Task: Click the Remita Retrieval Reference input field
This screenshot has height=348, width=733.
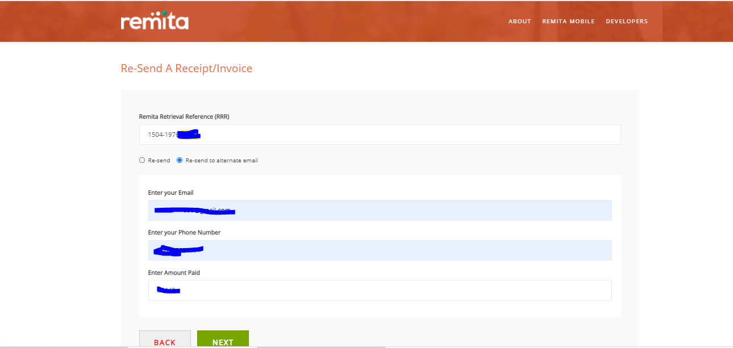Action: click(x=380, y=135)
